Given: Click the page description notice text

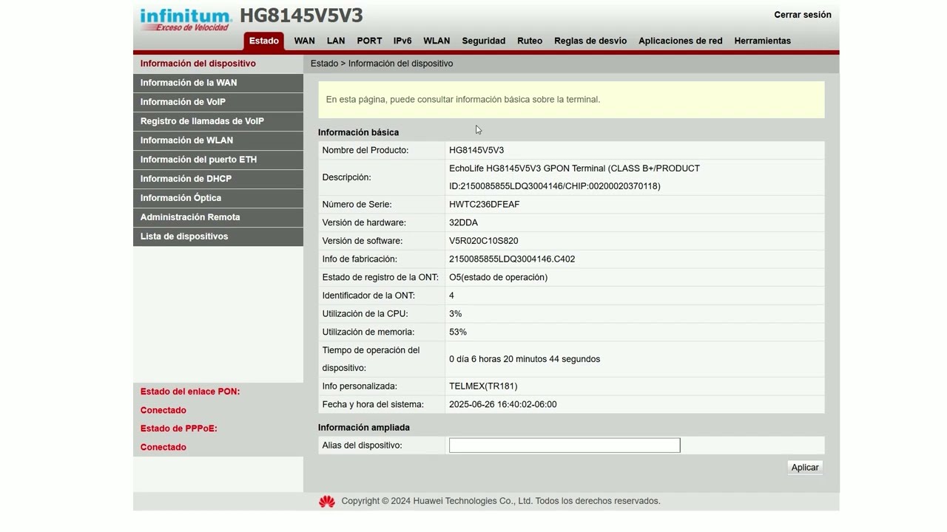Looking at the screenshot, I should tap(463, 100).
